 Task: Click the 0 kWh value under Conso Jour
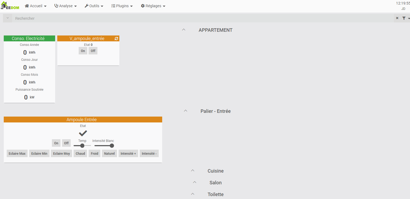coord(29,67)
